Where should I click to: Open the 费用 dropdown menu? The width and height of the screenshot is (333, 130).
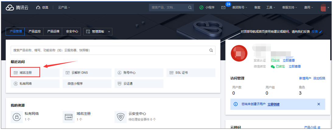tap(308, 8)
